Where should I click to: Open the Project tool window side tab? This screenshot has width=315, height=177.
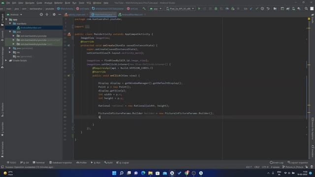tap(2, 20)
